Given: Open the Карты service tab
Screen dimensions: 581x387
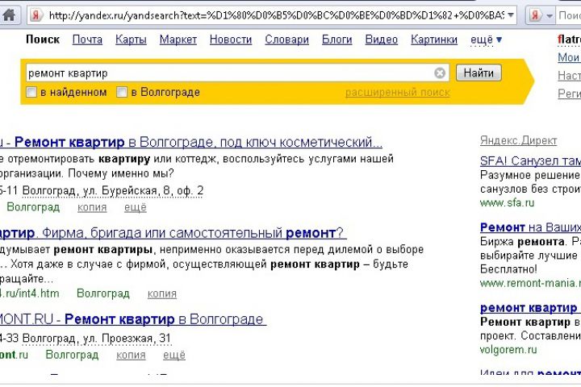Looking at the screenshot, I should click(x=131, y=40).
